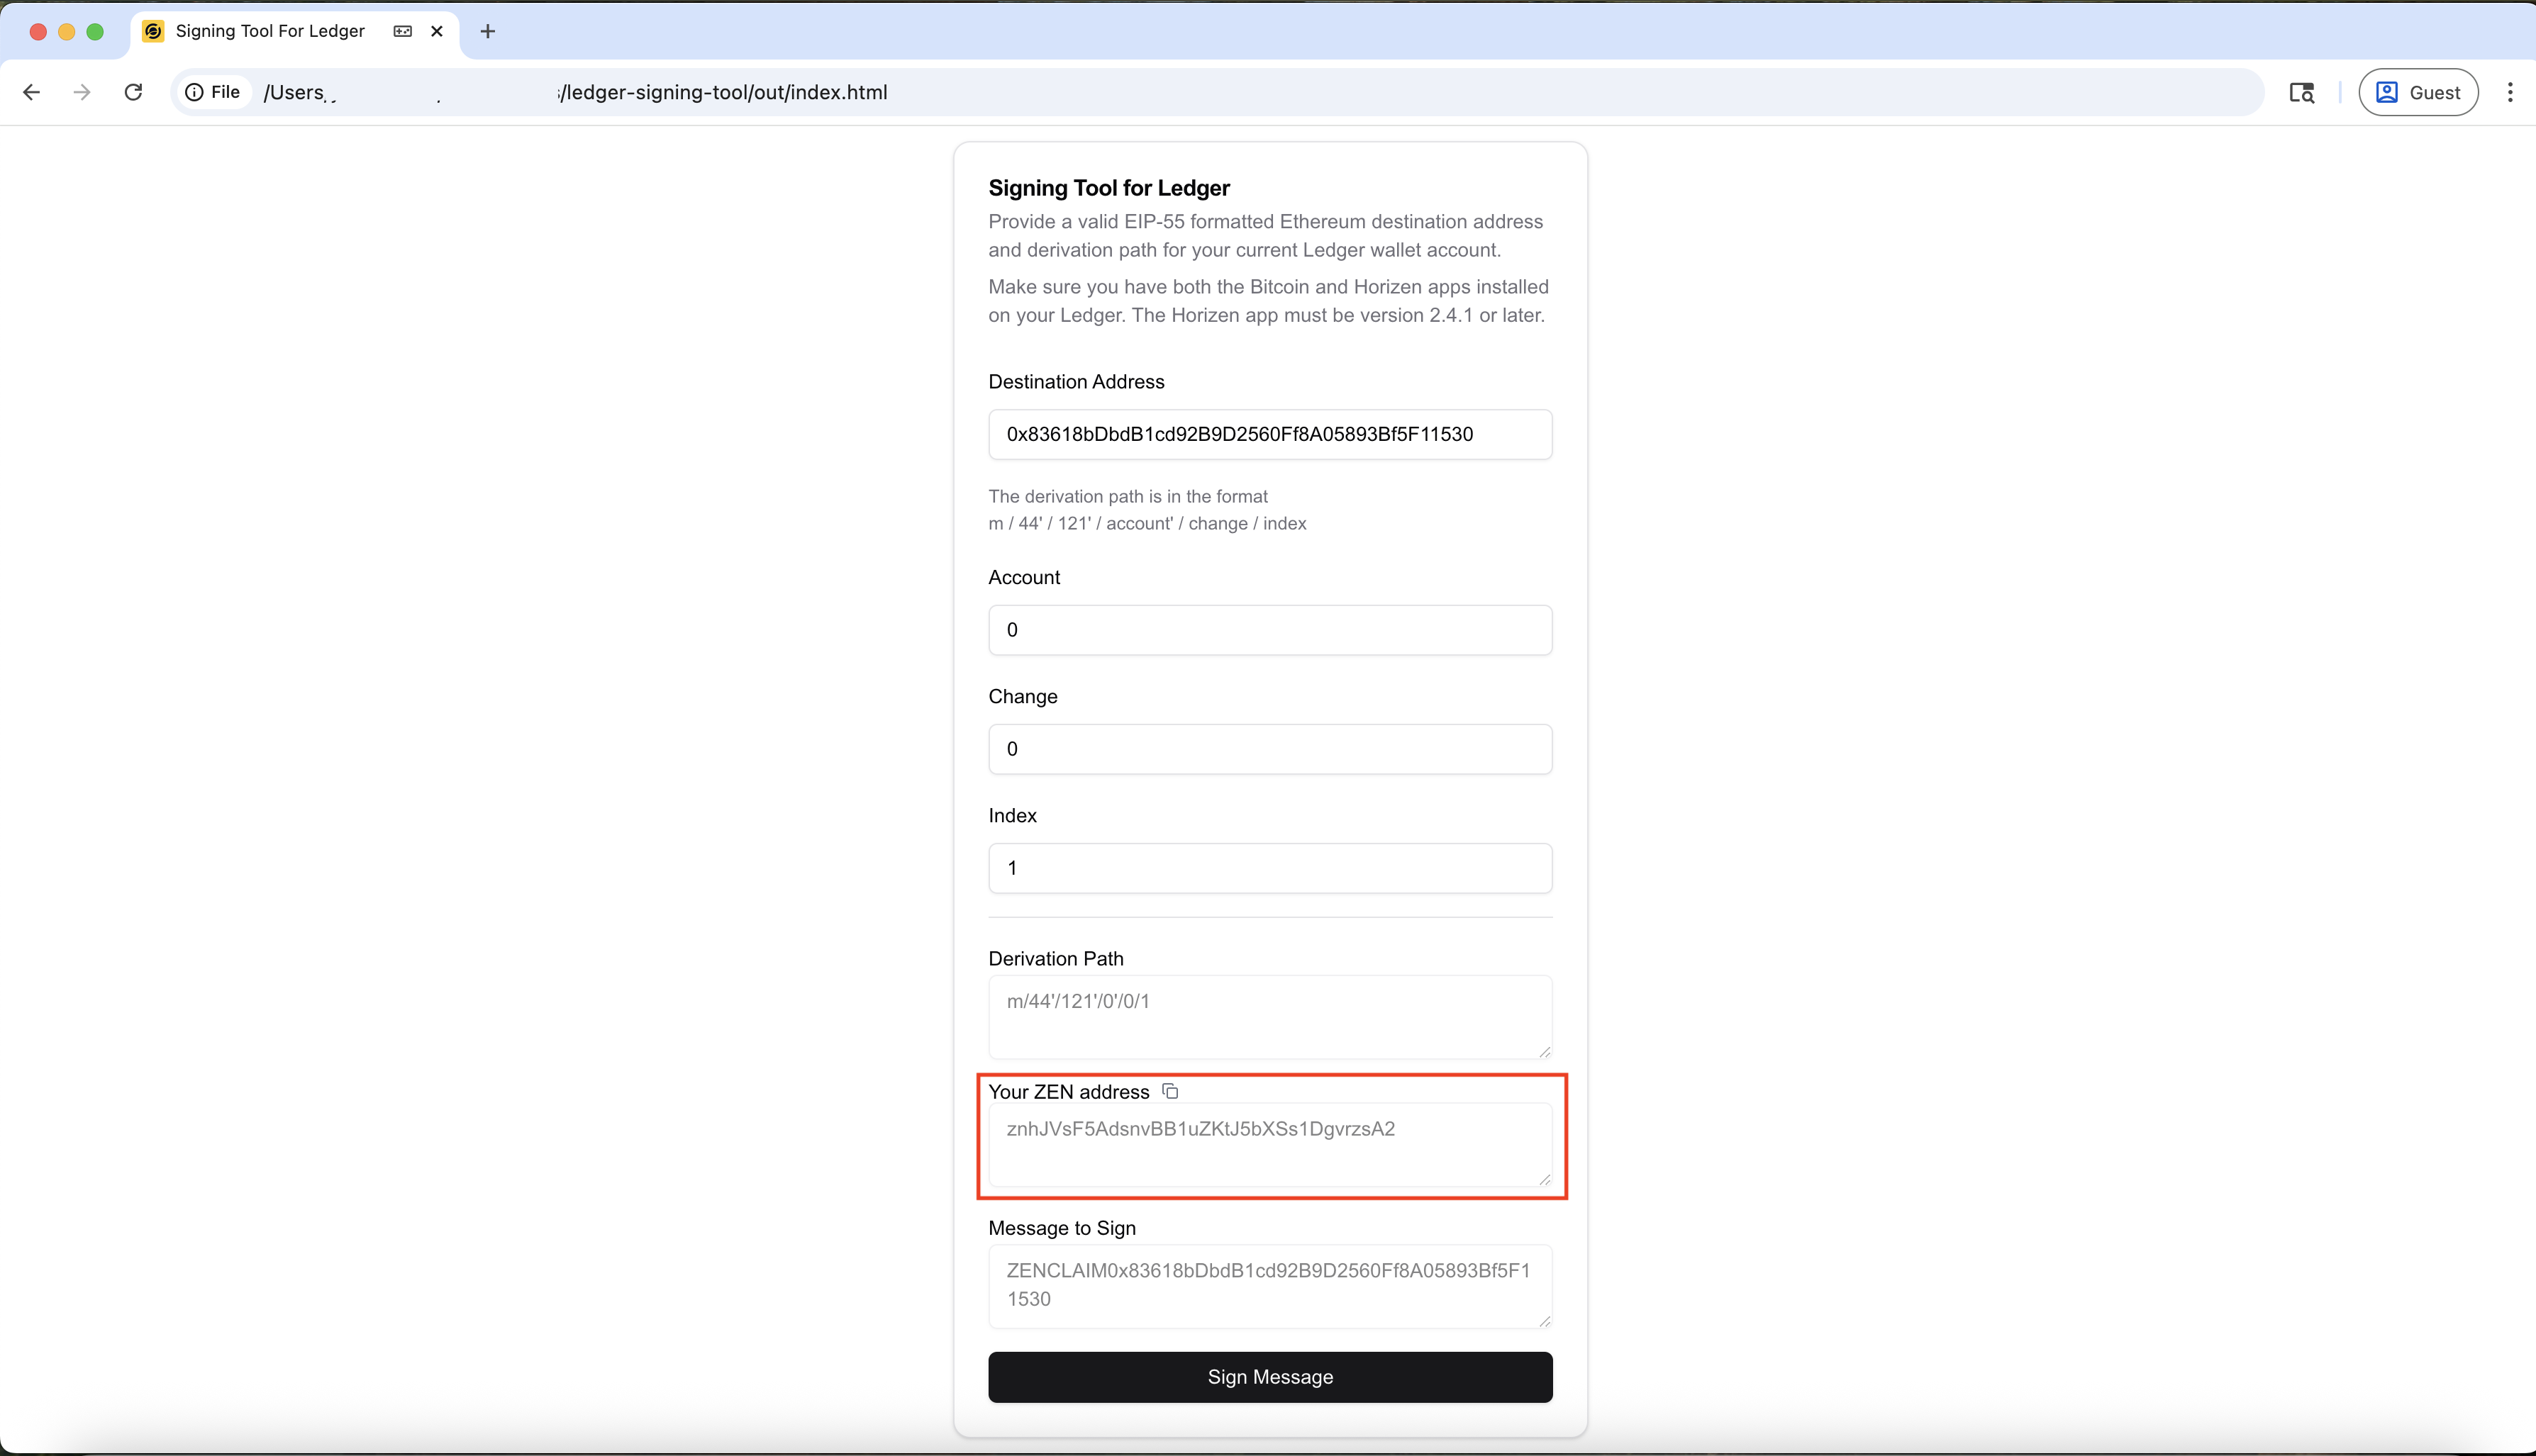2536x1456 pixels.
Task: Click into the Account input field
Action: (x=1269, y=630)
